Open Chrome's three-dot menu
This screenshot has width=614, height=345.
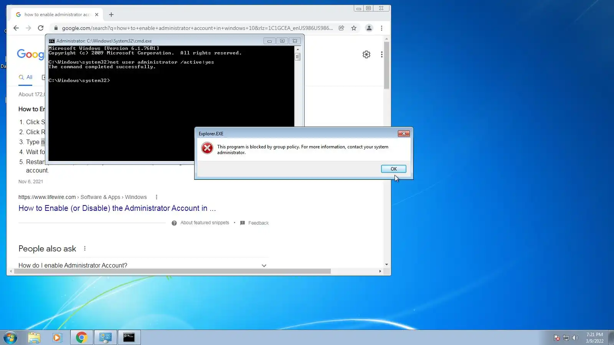[381, 28]
